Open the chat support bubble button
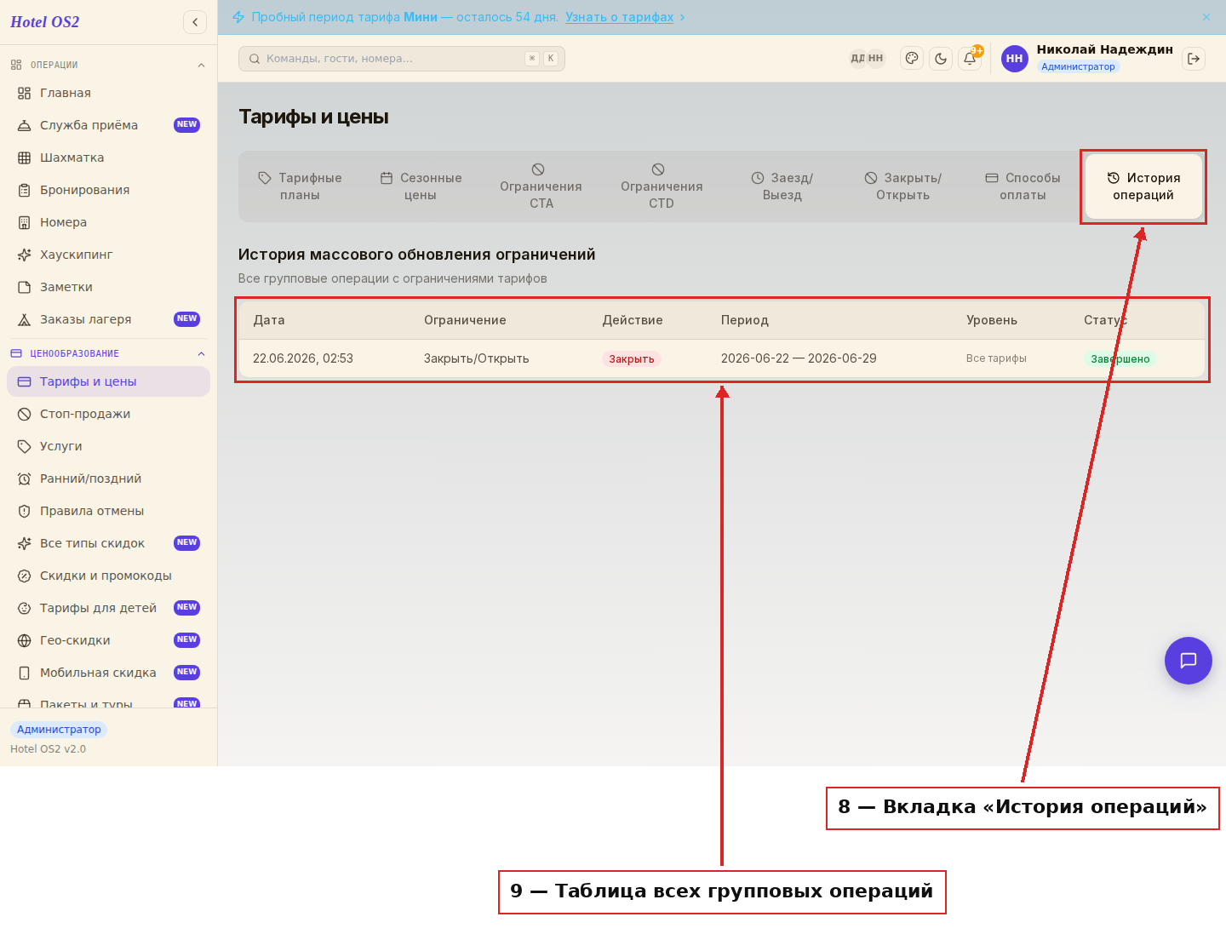The image size is (1226, 934). 1189,661
